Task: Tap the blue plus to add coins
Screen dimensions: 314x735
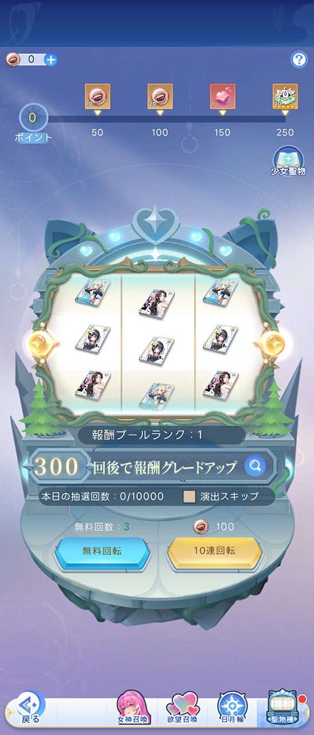Action: (x=50, y=59)
